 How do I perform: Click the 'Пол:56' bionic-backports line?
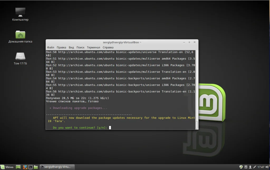click(x=120, y=93)
